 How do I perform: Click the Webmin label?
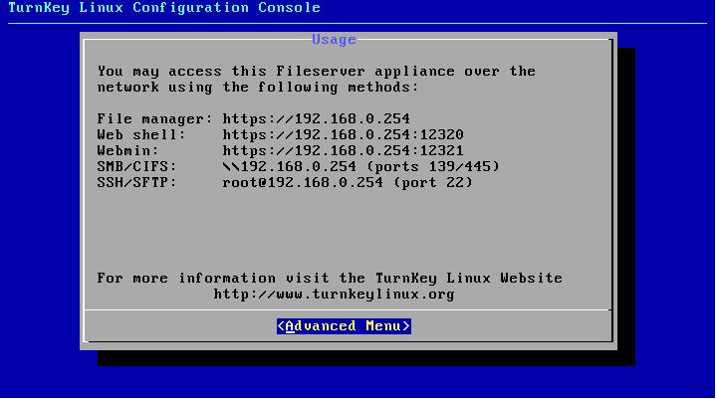[128, 151]
